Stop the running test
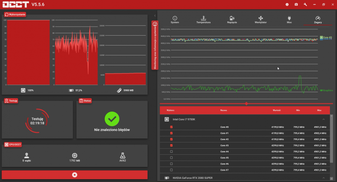Image resolution: width=337 pixels, height=182 pixels. pyautogui.click(x=75, y=175)
